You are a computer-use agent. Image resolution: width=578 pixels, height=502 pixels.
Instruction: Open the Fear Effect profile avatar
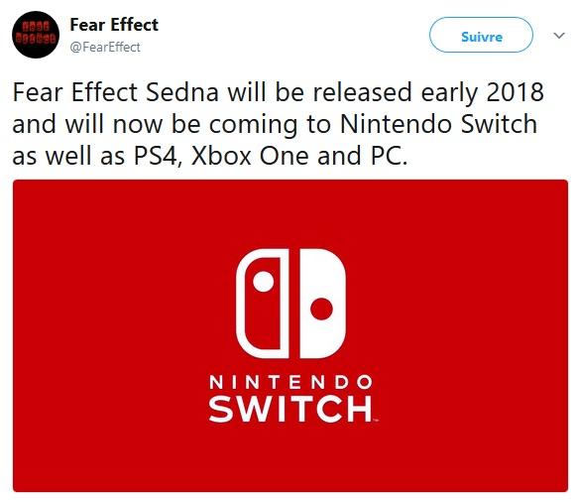click(36, 35)
